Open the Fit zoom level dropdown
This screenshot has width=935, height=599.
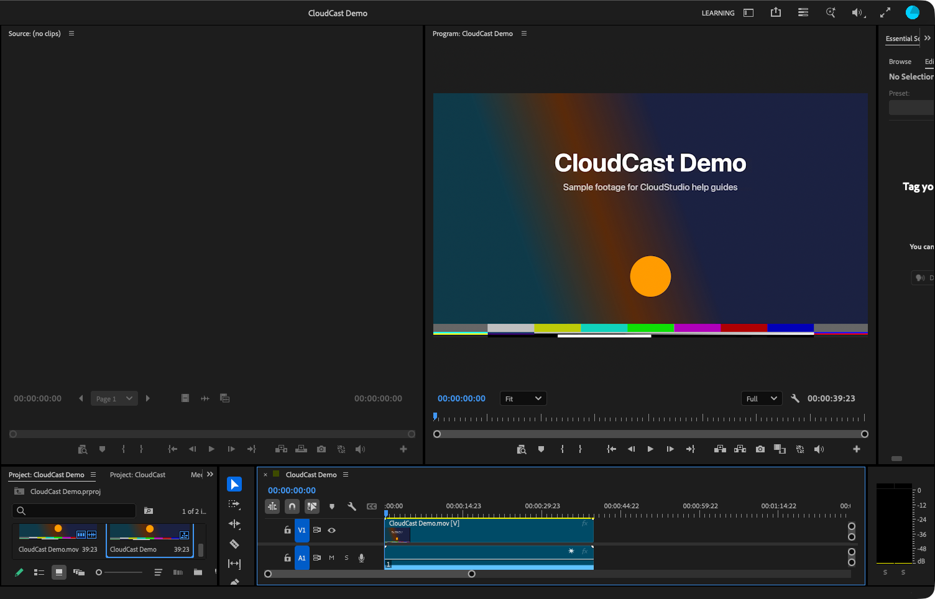point(523,398)
